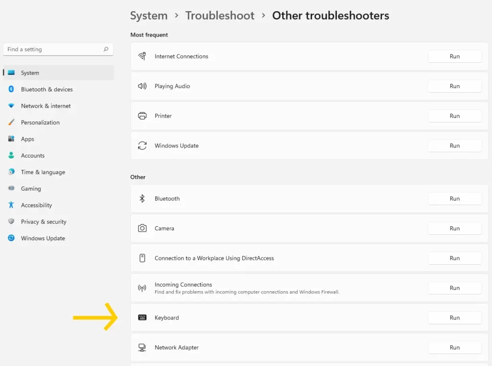Viewport: 492px width, 366px height.
Task: Click the search magnifier icon in Find a setting
Action: 106,49
